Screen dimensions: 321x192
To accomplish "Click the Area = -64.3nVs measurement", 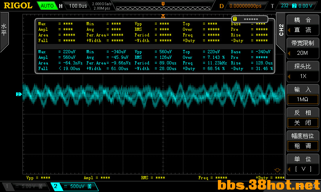I will (61, 63).
